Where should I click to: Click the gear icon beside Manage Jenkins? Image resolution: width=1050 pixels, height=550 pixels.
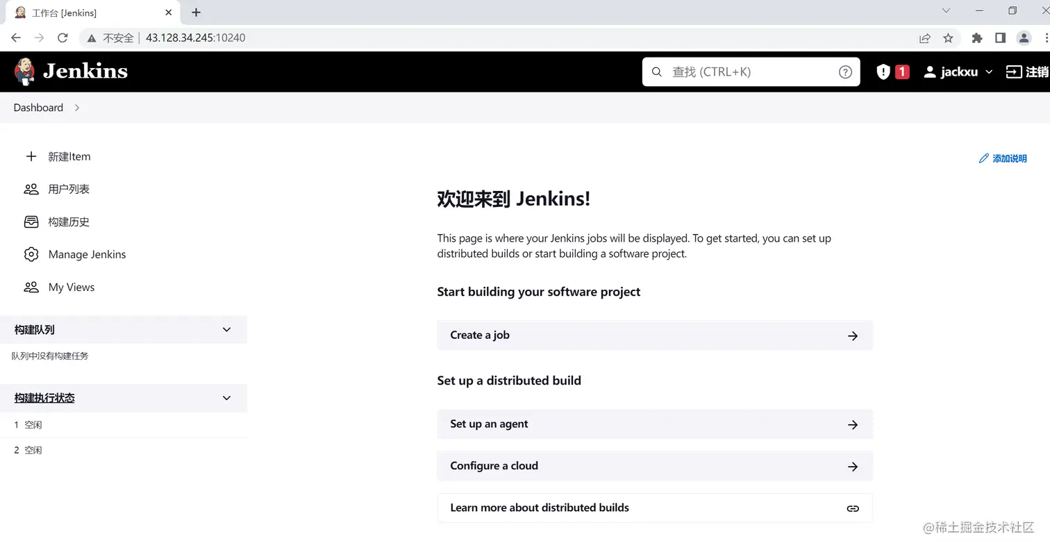pyautogui.click(x=31, y=254)
